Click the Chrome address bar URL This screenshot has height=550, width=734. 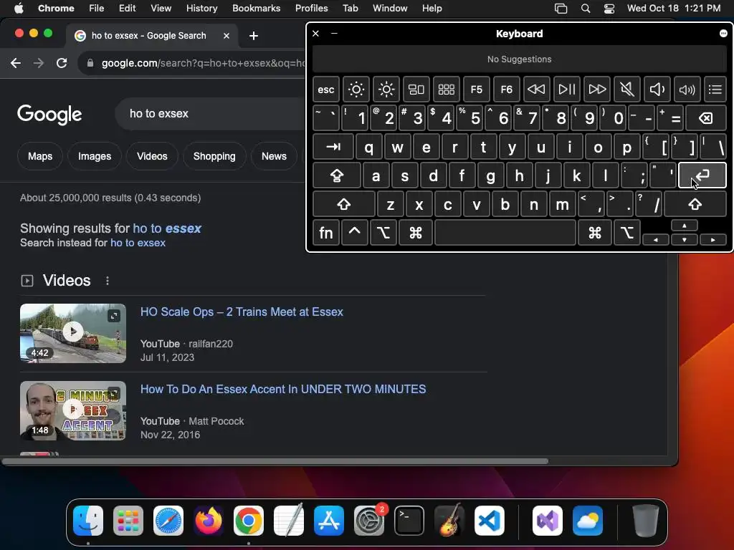203,63
